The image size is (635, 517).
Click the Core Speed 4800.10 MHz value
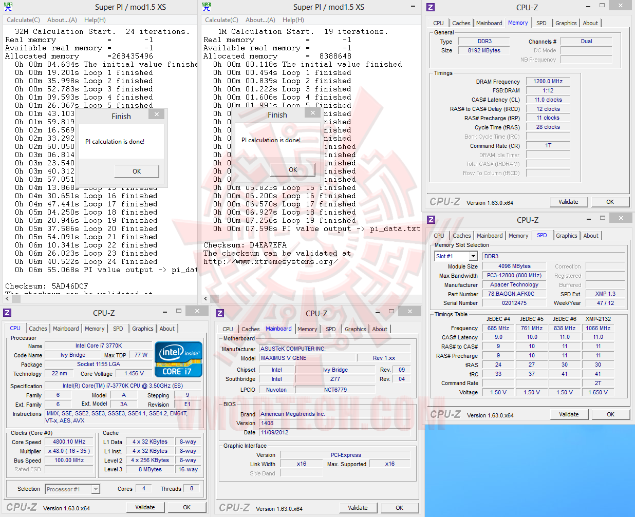click(x=69, y=442)
